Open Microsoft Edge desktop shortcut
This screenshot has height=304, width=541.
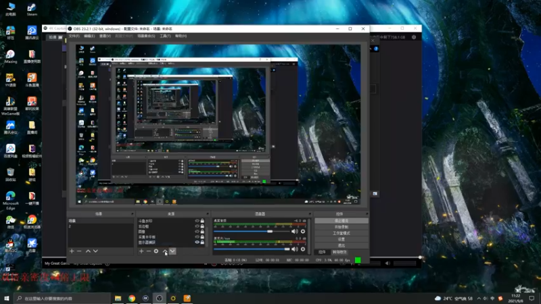coord(10,200)
